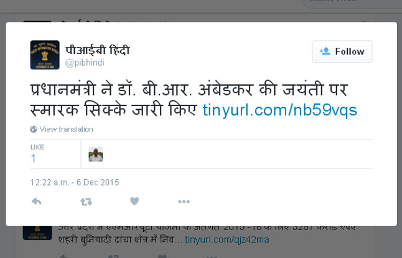Click the globe icon beside View translation
Viewport: 402px width, 258px height.
point(34,129)
